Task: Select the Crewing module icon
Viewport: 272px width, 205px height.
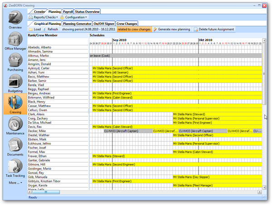Action: click(x=15, y=102)
